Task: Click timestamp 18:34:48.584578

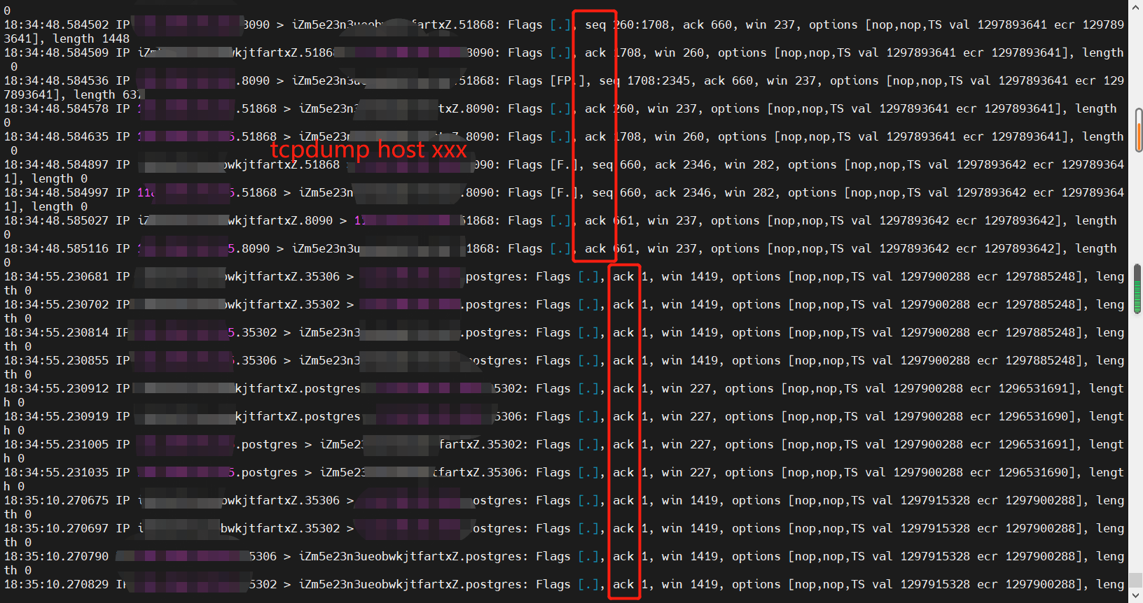Action: click(x=57, y=108)
